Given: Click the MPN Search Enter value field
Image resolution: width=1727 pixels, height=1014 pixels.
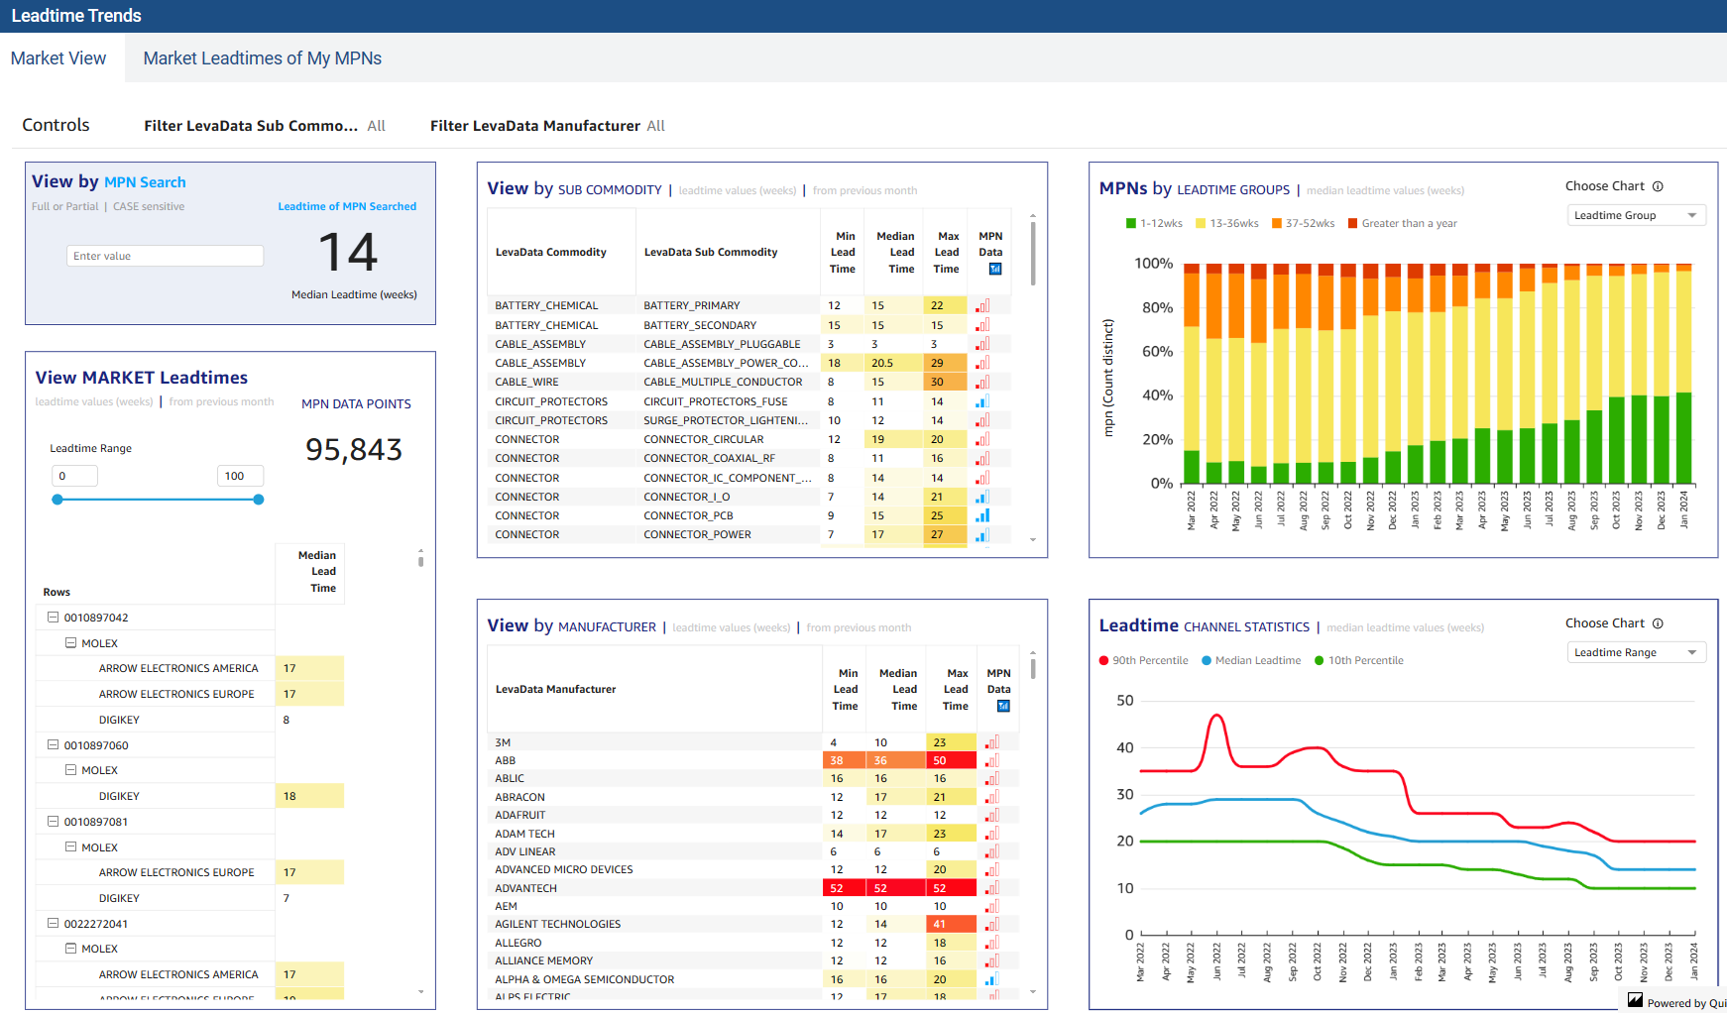Looking at the screenshot, I should click(x=165, y=256).
